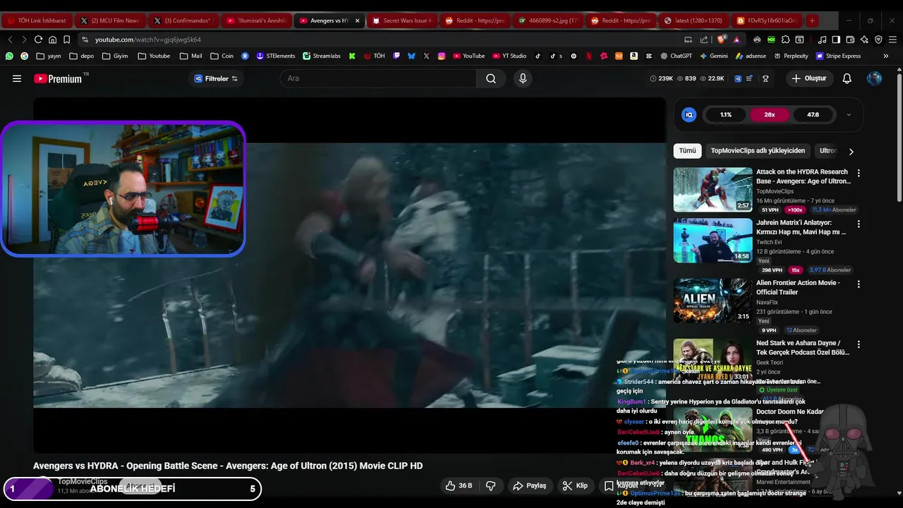Open Instagram bookmark icon
The width and height of the screenshot is (903, 508).
[x=442, y=56]
